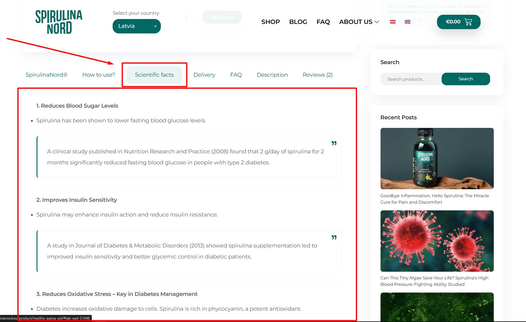Open the Delivery tab
This screenshot has height=322, width=526.
204,75
